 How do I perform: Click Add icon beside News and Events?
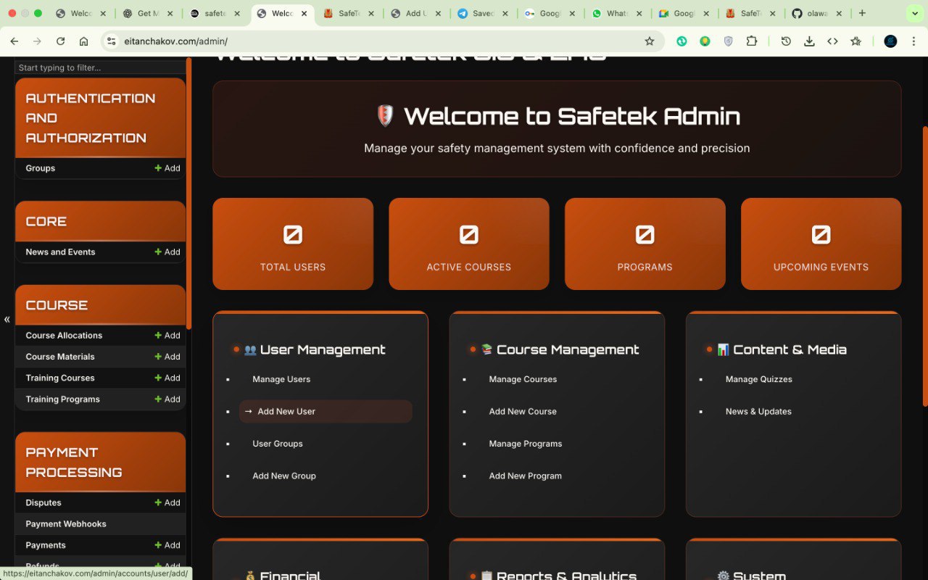click(167, 252)
